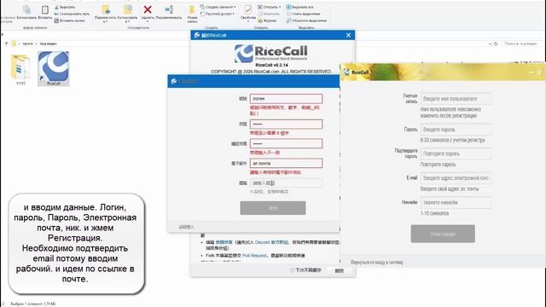Close the About RiceCall dialog with X

pos(349,35)
